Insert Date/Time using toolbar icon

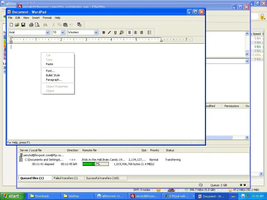(x=79, y=25)
